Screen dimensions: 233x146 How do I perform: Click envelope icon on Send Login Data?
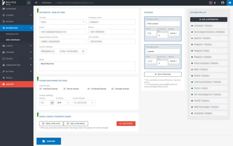(x=43, y=124)
